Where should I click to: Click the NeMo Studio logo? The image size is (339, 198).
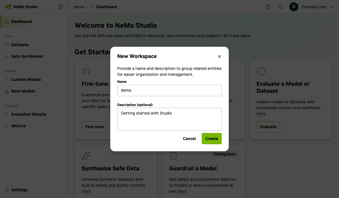coord(21,7)
